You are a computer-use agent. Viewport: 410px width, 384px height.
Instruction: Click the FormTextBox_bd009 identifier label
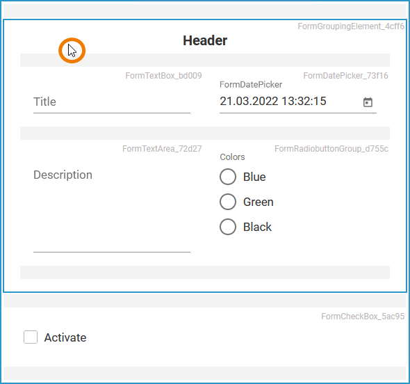164,76
